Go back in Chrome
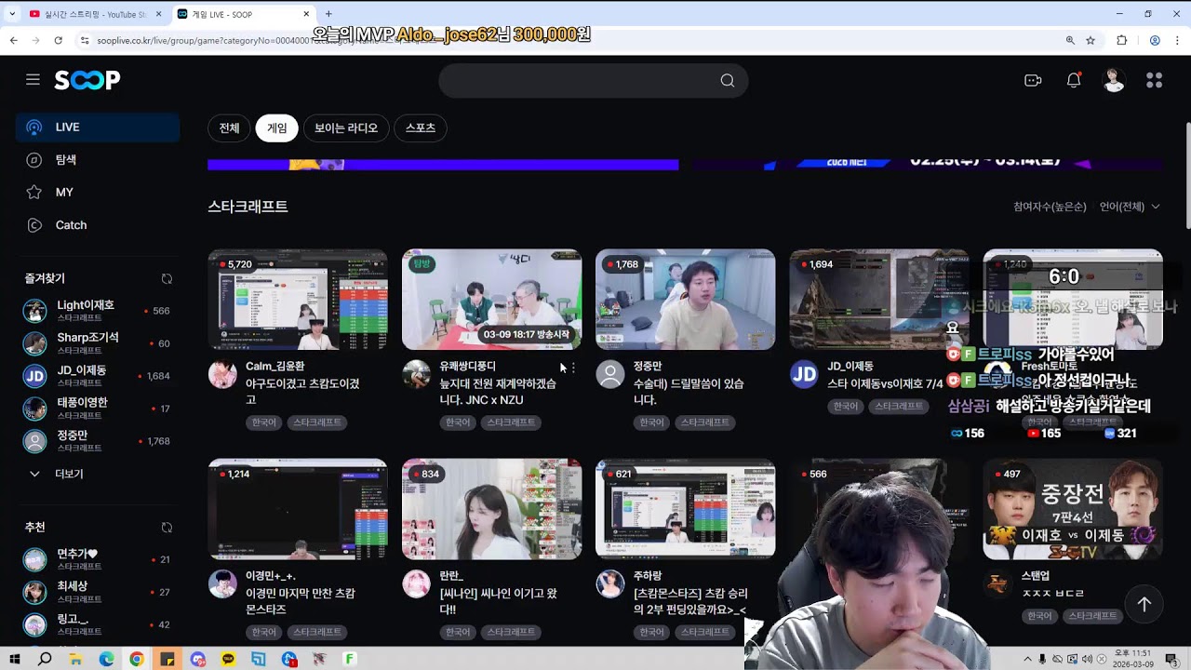Screen dimensions: 1191x670 (x=14, y=41)
